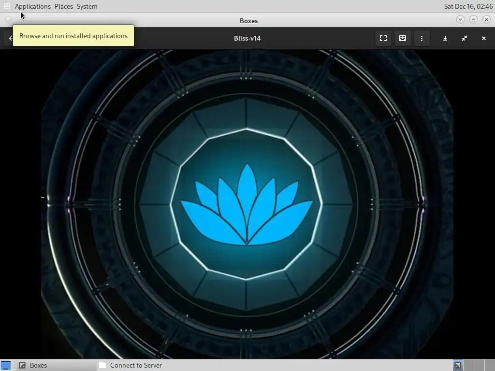Click the round window menu button left of Boxes title
This screenshot has width=495, height=371.
tap(8, 19)
